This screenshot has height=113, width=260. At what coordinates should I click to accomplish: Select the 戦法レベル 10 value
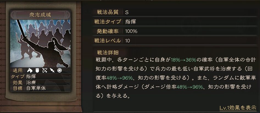[x=127, y=41]
